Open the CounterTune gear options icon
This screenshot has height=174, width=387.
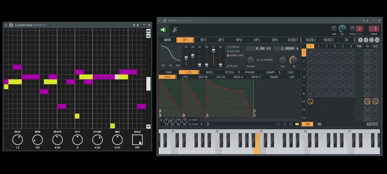11,25
